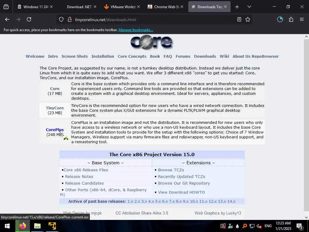309x232 pixels.
Task: Click the Firefox taskbar icon
Action: [x=22, y=226]
